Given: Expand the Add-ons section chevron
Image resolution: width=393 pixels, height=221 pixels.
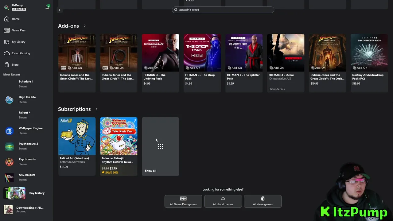Looking at the screenshot, I should [x=85, y=26].
